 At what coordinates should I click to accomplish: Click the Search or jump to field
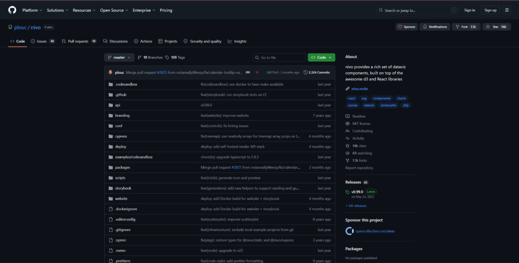418,10
